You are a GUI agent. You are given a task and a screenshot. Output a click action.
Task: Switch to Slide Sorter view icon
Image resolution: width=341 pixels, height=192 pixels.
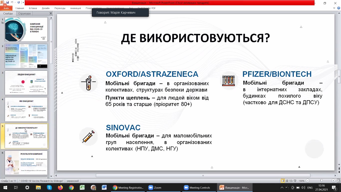click(x=287, y=181)
